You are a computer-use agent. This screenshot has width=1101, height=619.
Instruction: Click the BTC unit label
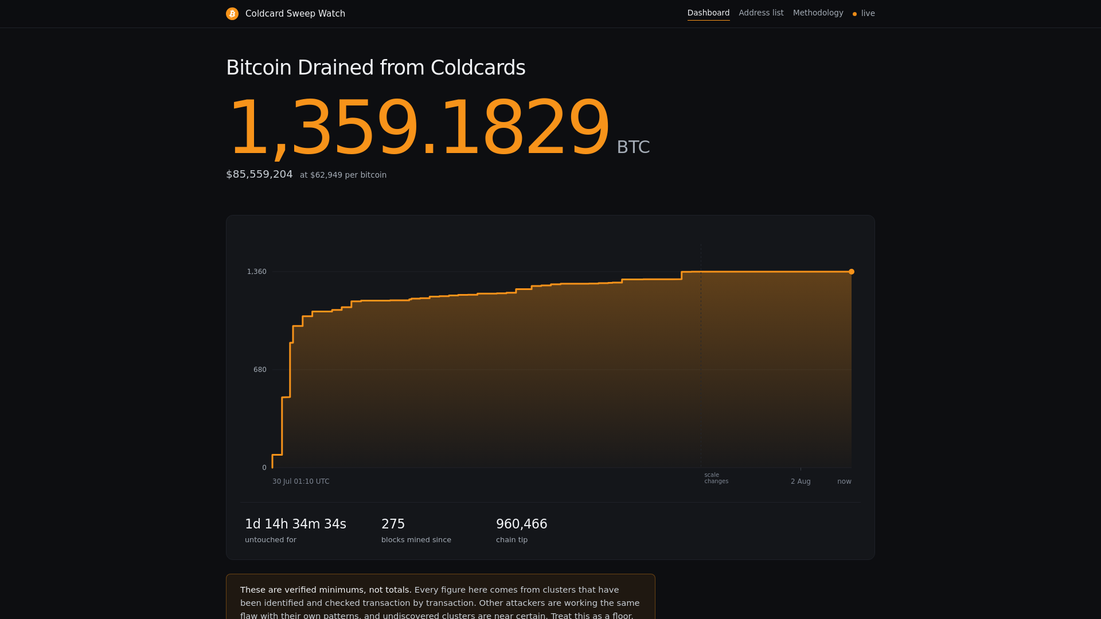[633, 147]
